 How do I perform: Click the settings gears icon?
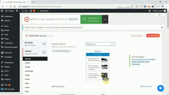pyautogui.click(x=44, y=44)
